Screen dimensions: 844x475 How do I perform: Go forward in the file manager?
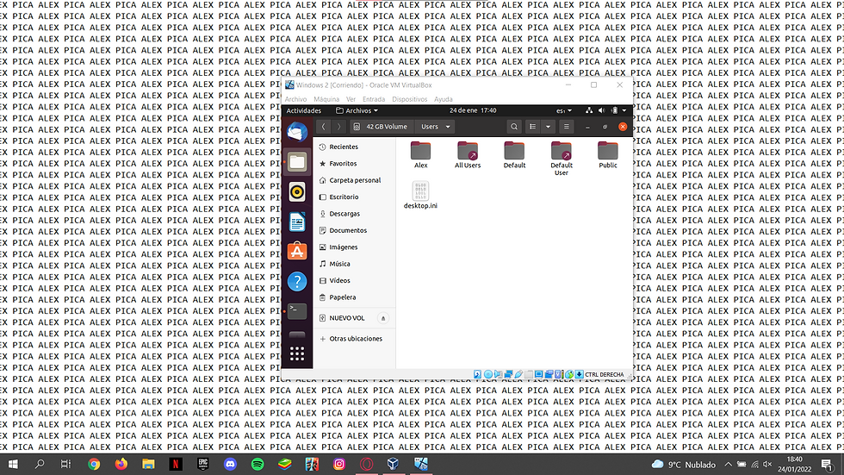click(x=338, y=127)
